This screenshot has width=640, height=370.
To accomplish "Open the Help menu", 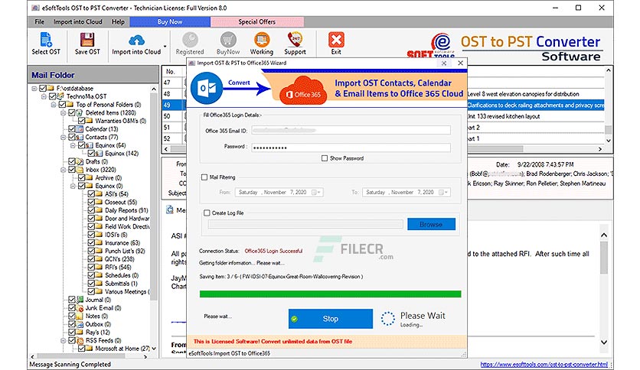I will [118, 21].
